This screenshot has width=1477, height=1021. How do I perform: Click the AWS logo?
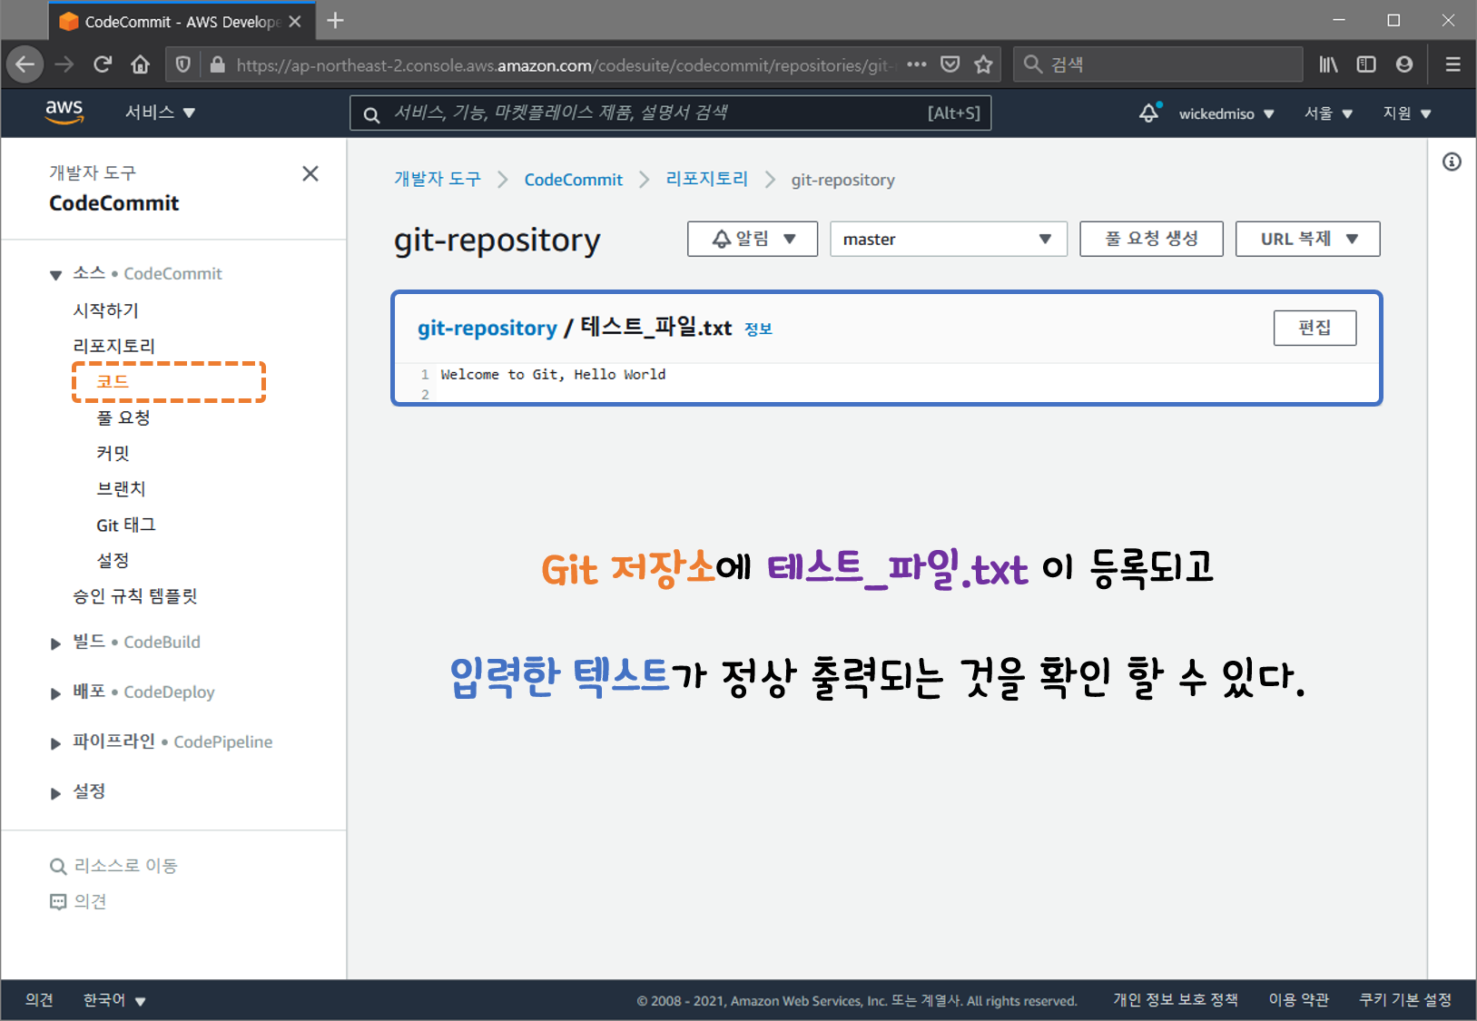pos(64,113)
